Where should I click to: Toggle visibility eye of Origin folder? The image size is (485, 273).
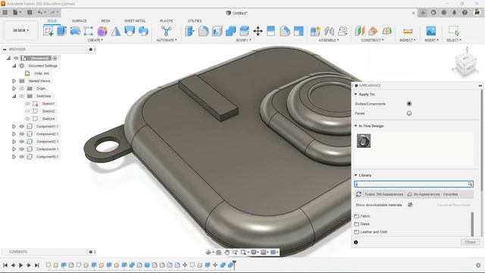click(22, 89)
